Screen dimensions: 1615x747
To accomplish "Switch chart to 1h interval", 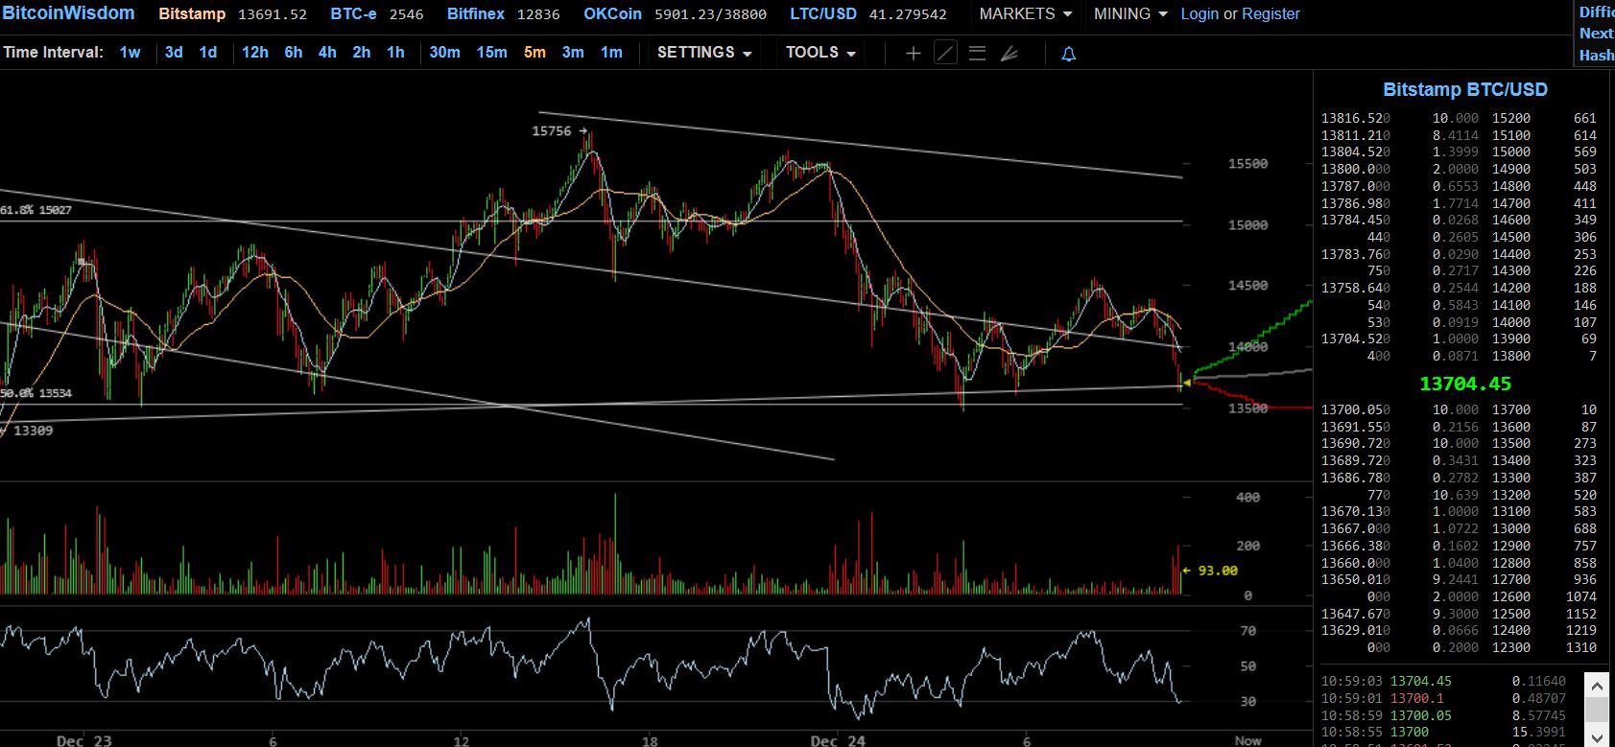I will point(395,53).
